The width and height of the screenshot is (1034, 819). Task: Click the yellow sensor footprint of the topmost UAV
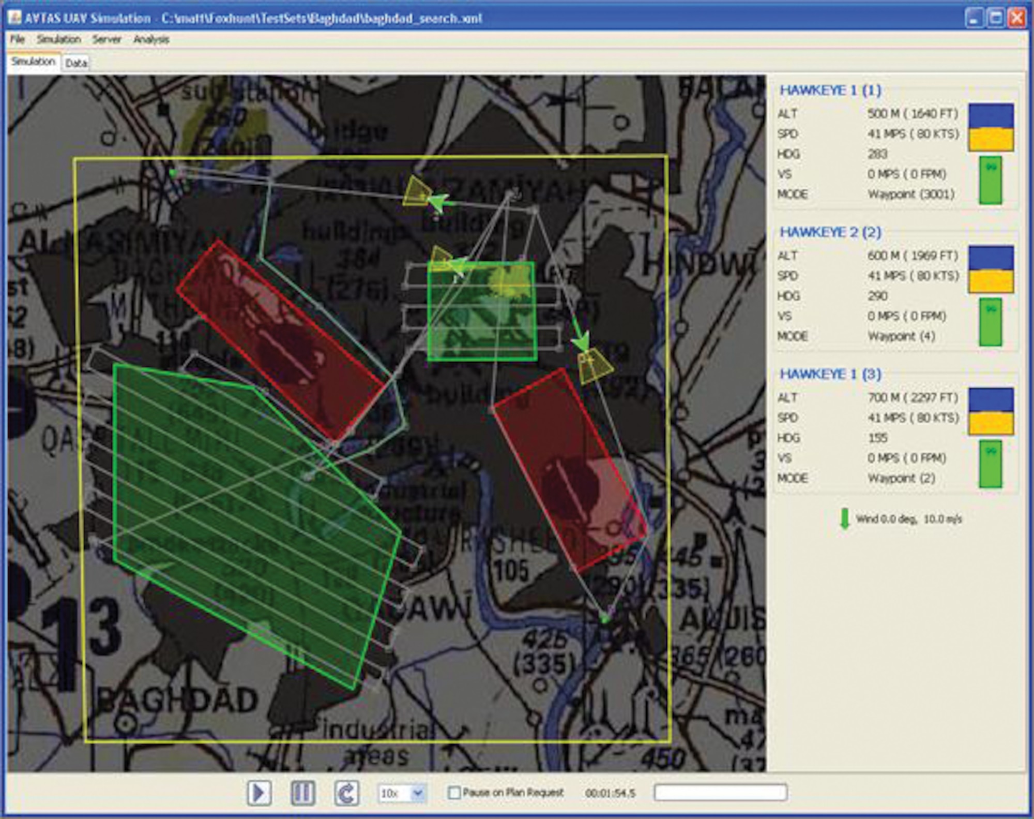coord(415,191)
